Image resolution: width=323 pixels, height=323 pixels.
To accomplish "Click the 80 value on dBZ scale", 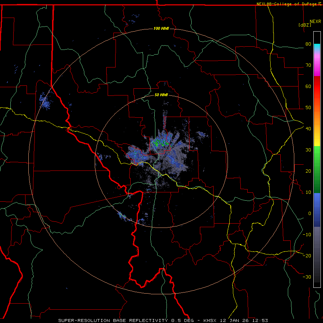I will (308, 44).
